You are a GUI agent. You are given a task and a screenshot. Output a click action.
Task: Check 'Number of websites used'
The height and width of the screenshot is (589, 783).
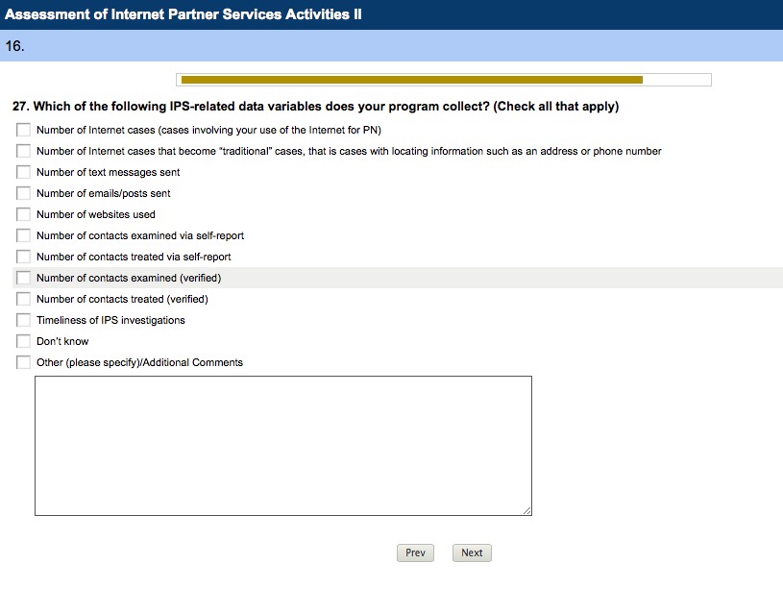pos(23,214)
